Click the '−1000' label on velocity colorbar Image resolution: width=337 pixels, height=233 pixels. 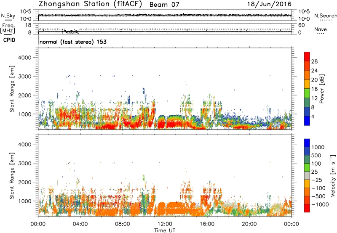320,204
